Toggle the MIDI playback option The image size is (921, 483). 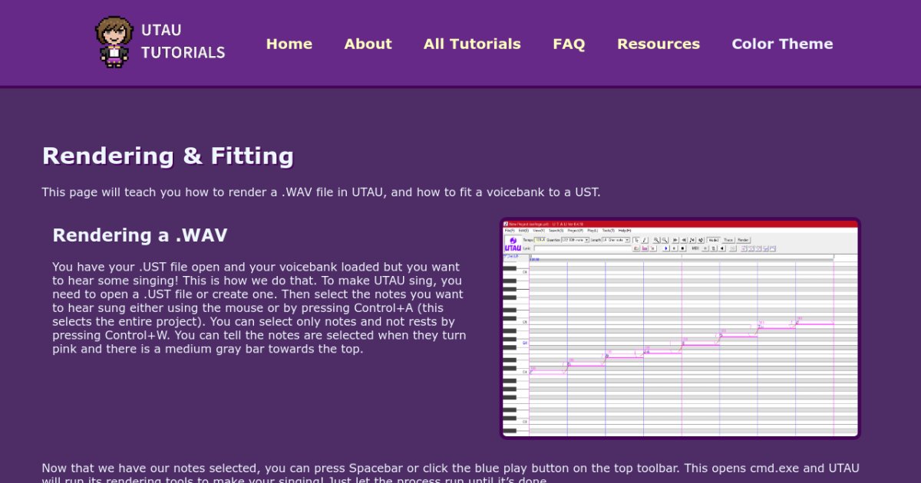tap(694, 248)
